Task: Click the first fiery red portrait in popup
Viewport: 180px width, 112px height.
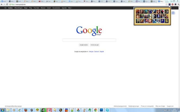Action: 138,12
